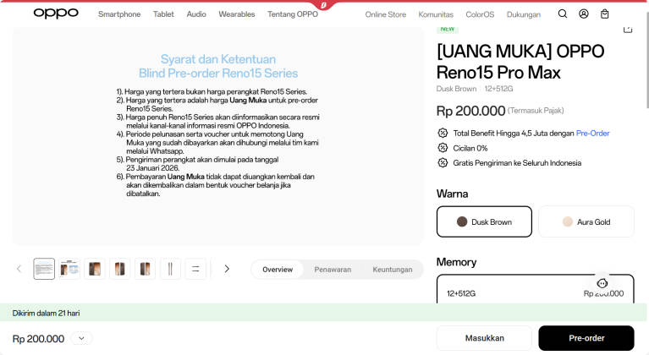Open the user account icon
The height and width of the screenshot is (355, 649).
(584, 14)
